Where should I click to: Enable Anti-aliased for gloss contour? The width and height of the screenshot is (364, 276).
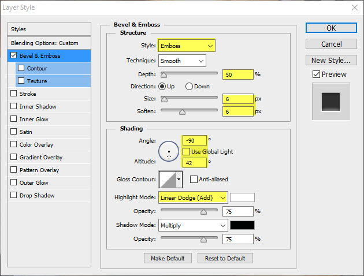(194, 179)
